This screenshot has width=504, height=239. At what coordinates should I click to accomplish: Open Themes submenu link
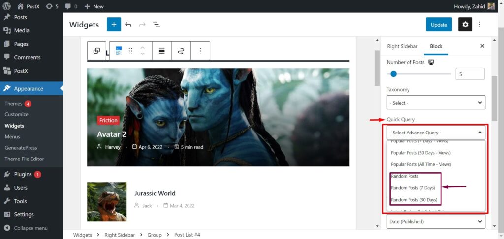pos(13,104)
